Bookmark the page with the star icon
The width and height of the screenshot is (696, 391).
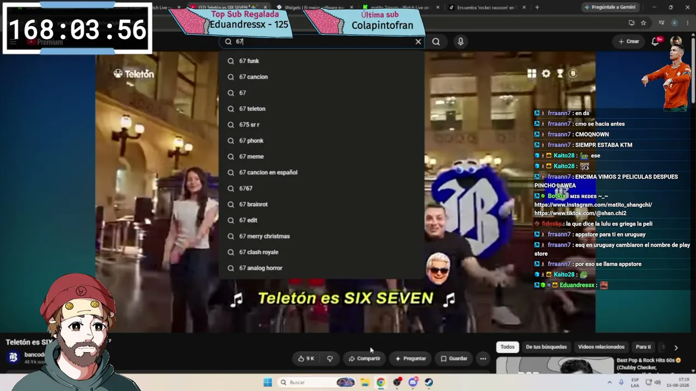pyautogui.click(x=643, y=23)
